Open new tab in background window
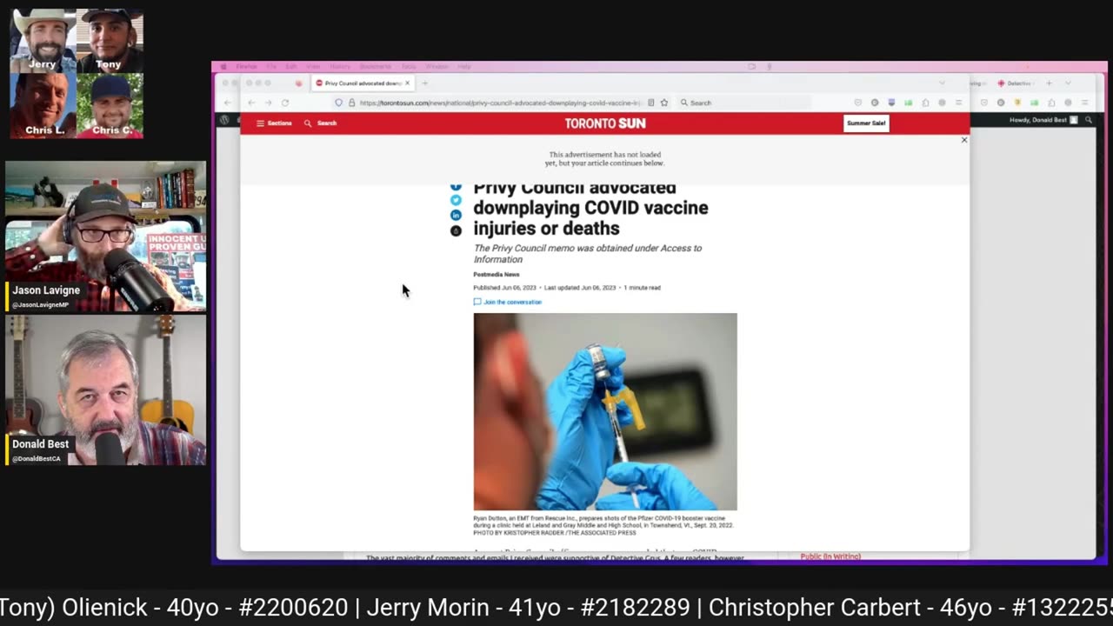This screenshot has width=1113, height=626. point(1050,83)
